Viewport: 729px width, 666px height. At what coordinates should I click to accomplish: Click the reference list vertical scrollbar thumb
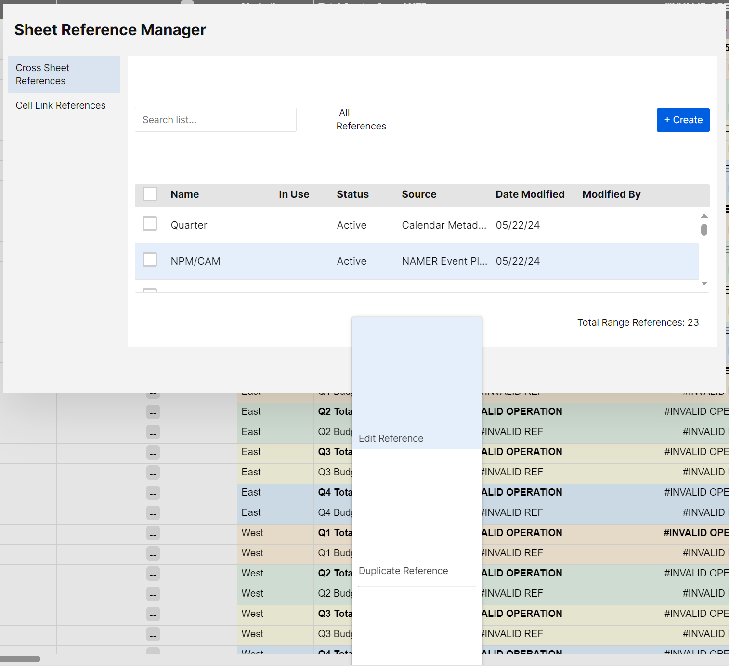click(704, 230)
